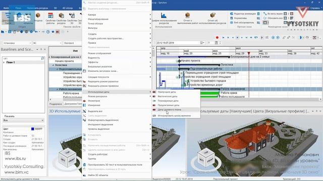The width and height of the screenshot is (323, 181).
Task: Toggle the red record button
Action: pos(217,38)
